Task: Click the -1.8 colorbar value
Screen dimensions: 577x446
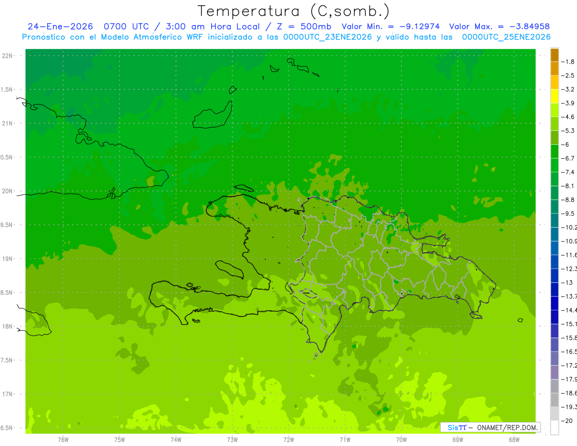Action: 568,62
